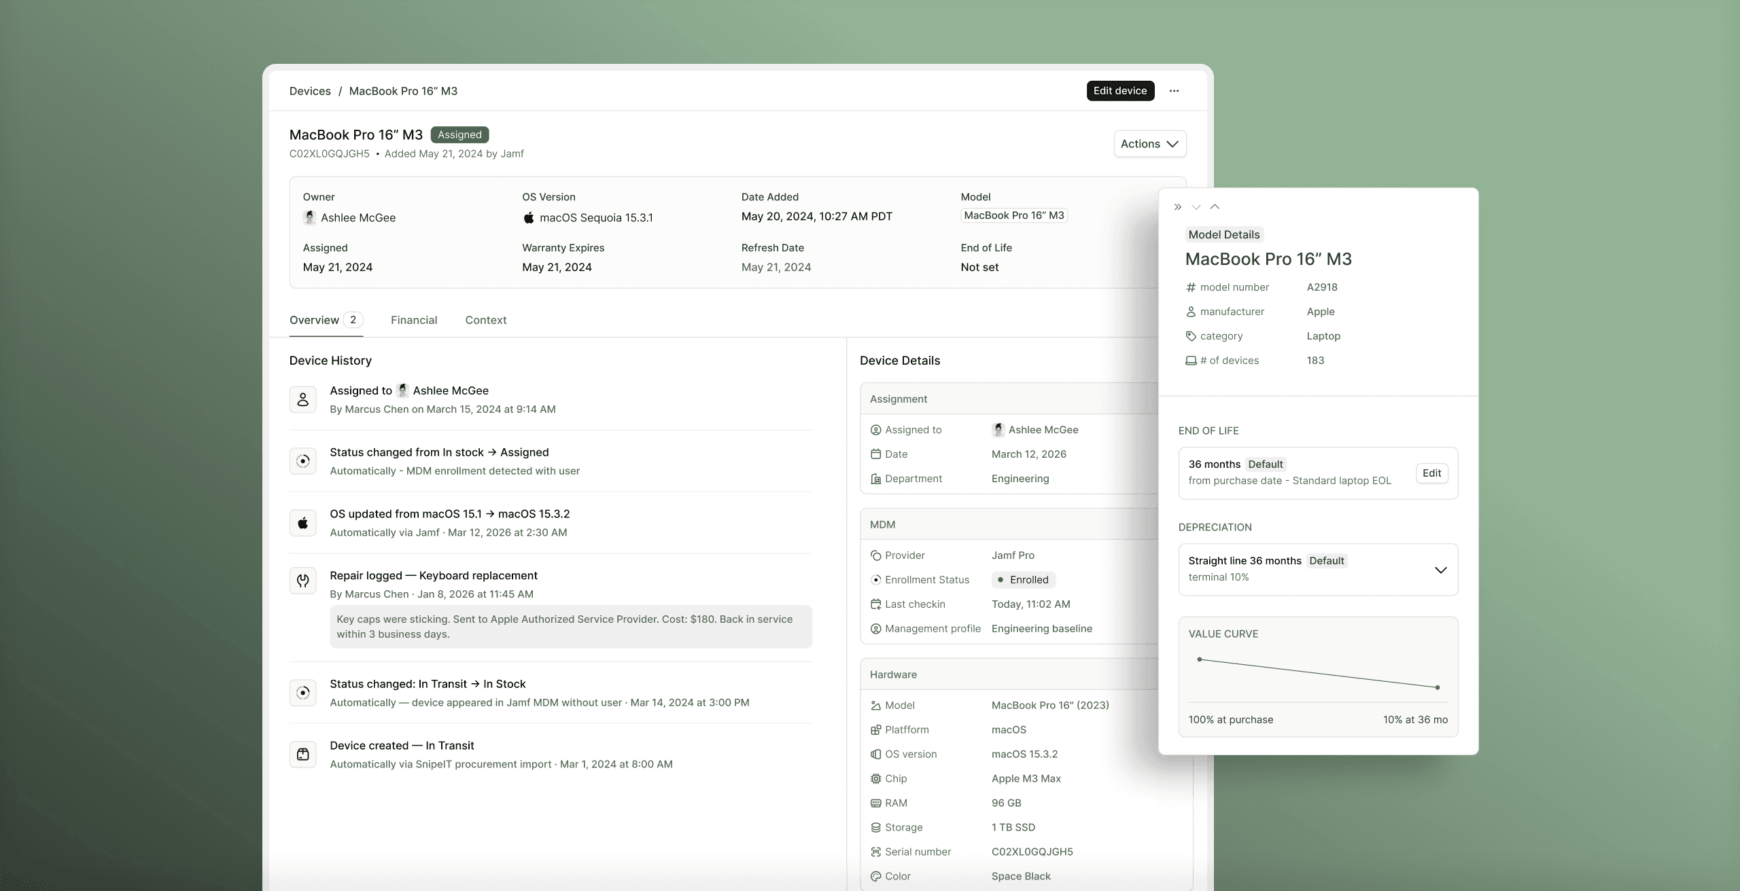
Task: Click the MacBook Pro 16" M3 model chip
Action: [x=1014, y=215]
